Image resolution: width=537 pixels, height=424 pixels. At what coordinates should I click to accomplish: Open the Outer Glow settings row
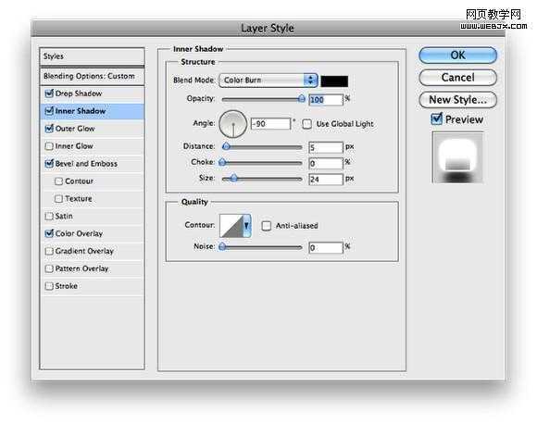click(x=92, y=129)
